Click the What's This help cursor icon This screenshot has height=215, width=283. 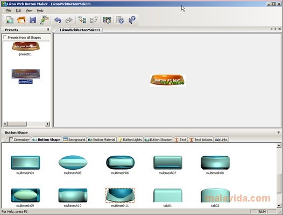(132, 20)
